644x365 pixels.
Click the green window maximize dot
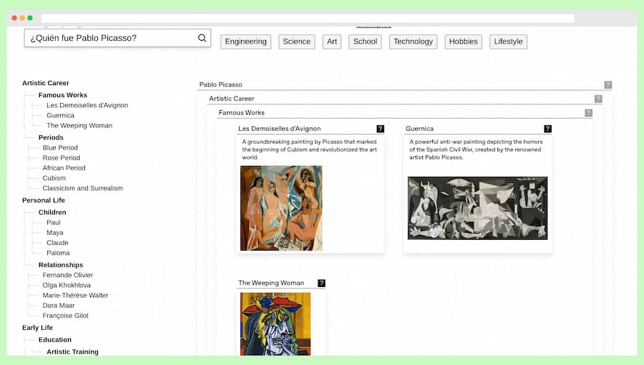click(30, 18)
